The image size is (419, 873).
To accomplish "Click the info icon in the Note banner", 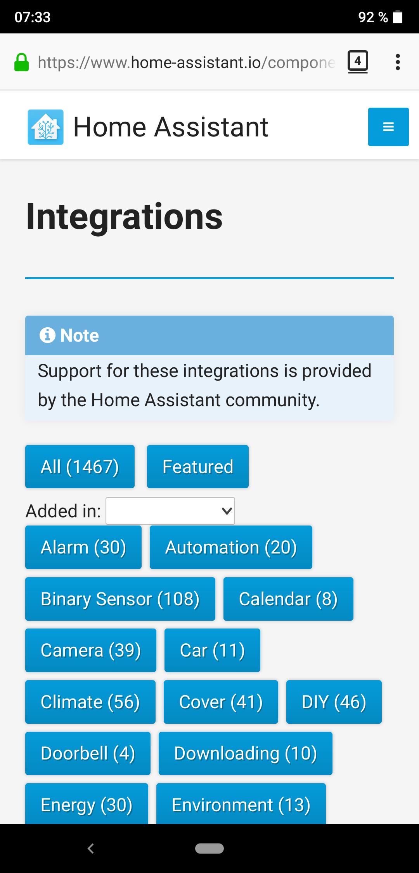I will point(48,335).
